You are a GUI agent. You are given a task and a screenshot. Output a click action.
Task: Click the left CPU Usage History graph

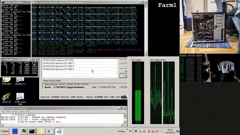(156, 93)
